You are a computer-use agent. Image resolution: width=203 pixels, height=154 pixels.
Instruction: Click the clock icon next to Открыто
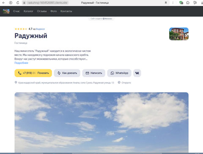119,82
